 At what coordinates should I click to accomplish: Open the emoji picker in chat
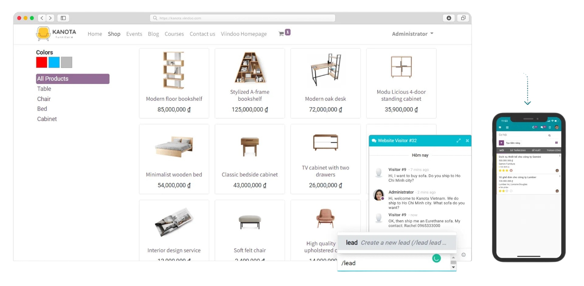464,255
